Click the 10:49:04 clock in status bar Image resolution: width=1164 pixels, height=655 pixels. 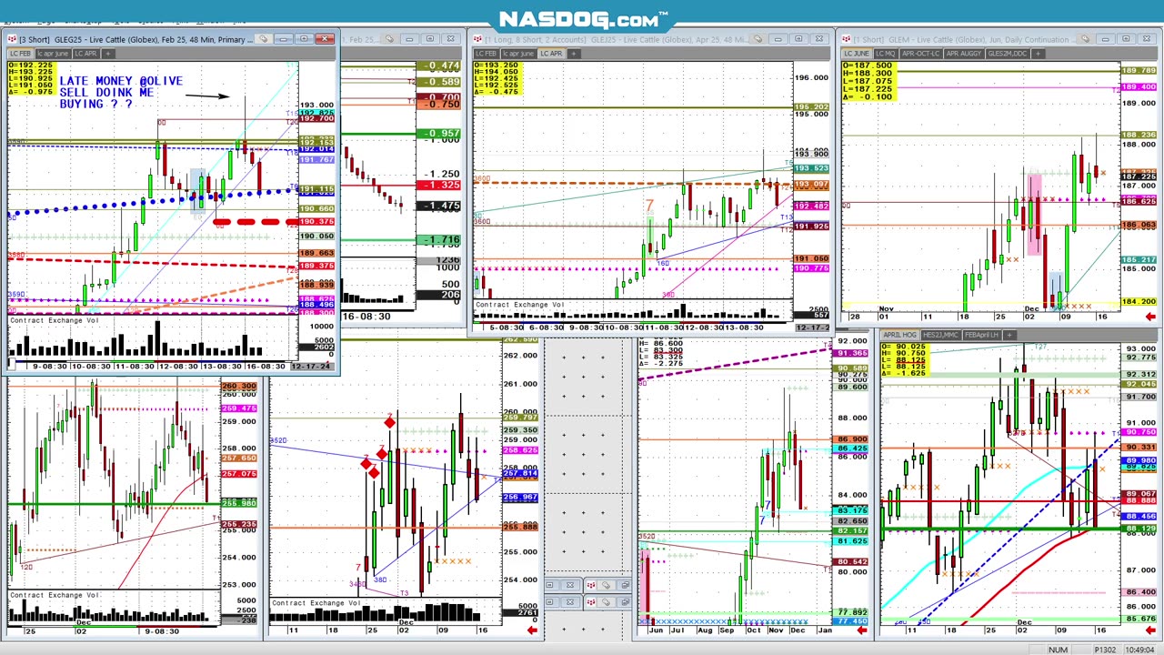pyautogui.click(x=1139, y=650)
